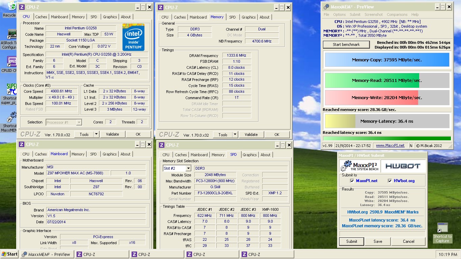
Task: Open Mainboard tab in SPD window
Action: pos(199,155)
